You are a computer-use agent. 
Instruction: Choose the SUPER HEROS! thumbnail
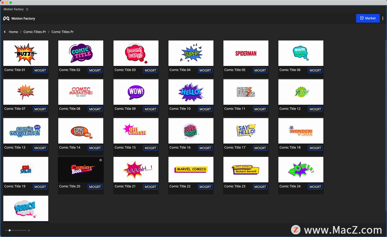pos(191,131)
